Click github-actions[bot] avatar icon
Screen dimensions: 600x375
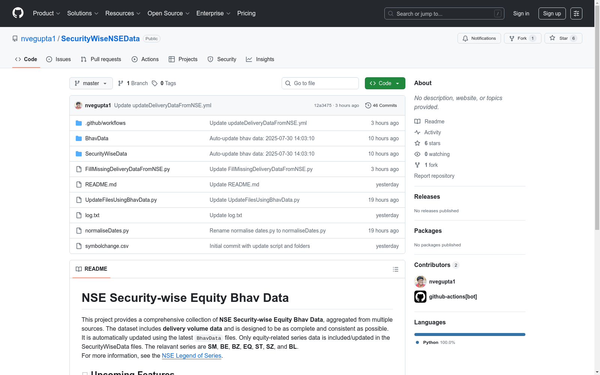point(420,297)
